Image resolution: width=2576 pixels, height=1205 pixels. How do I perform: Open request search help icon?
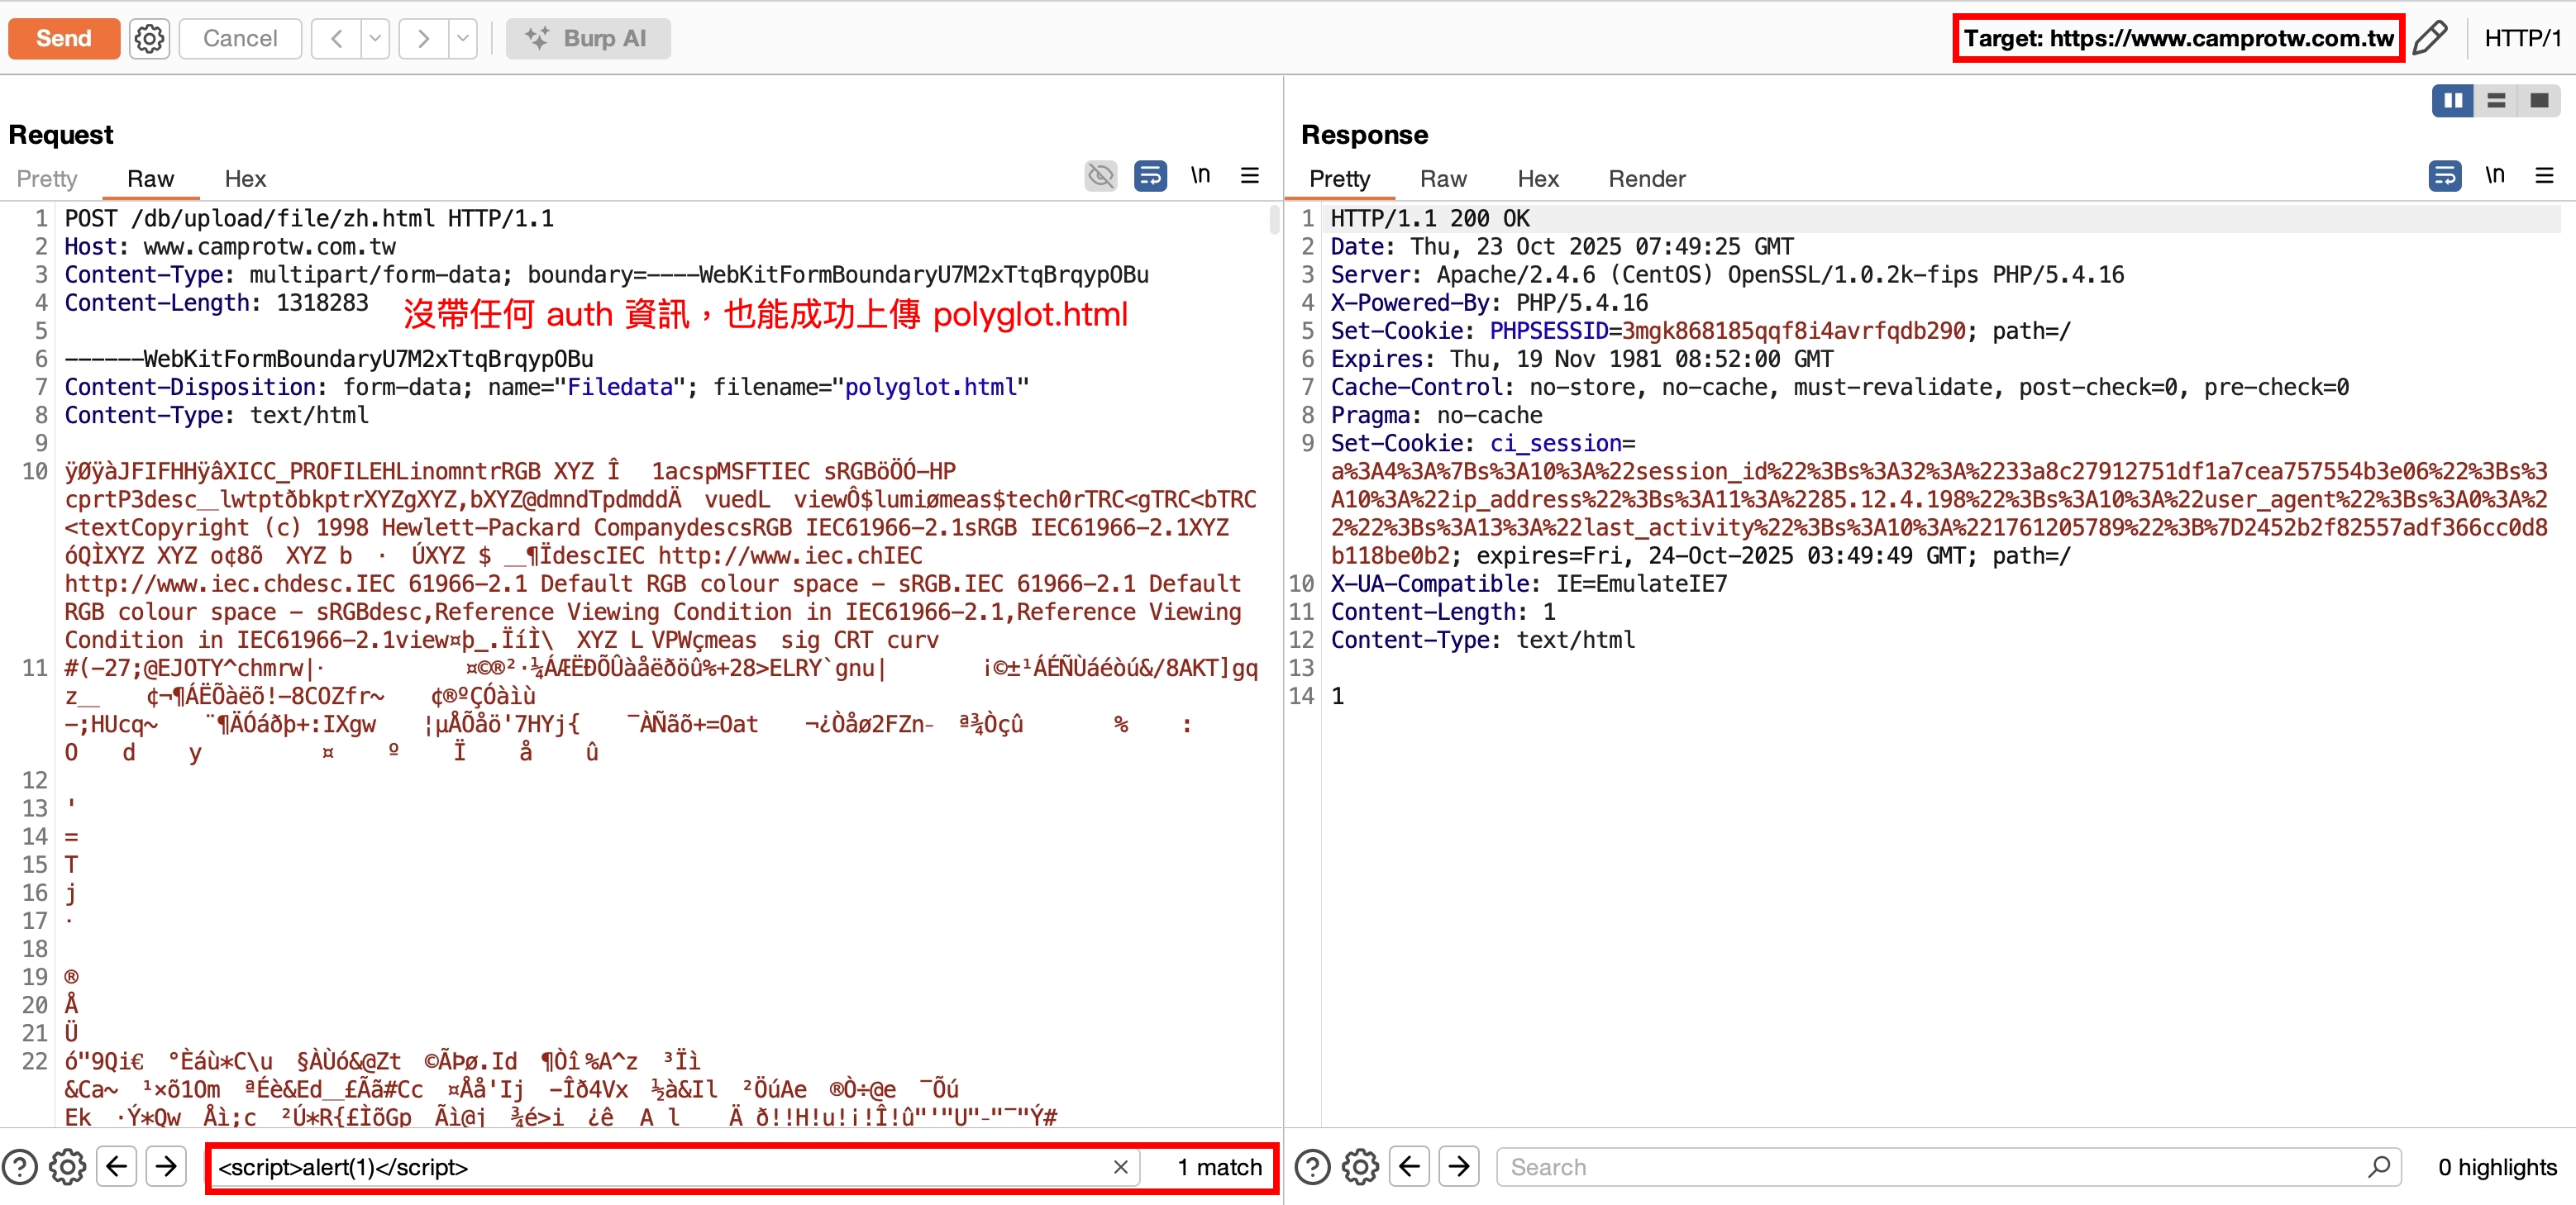(20, 1167)
